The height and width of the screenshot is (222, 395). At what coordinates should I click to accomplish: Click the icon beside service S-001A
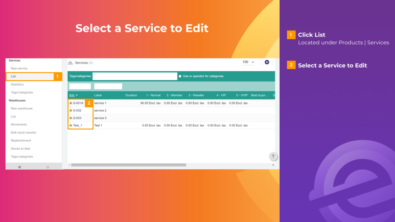(x=71, y=103)
